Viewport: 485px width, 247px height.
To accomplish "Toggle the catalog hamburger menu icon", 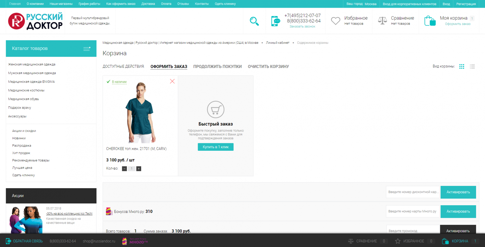I will [x=87, y=48].
